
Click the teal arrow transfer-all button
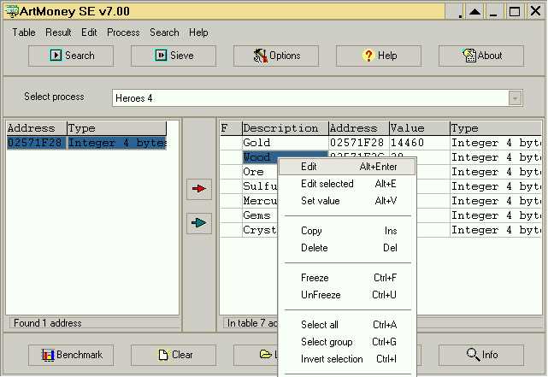point(199,223)
